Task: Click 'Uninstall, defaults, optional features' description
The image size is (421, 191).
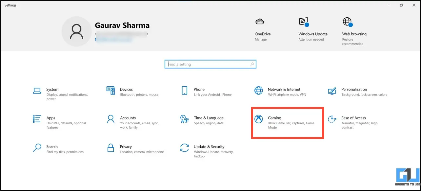Action: [66, 125]
